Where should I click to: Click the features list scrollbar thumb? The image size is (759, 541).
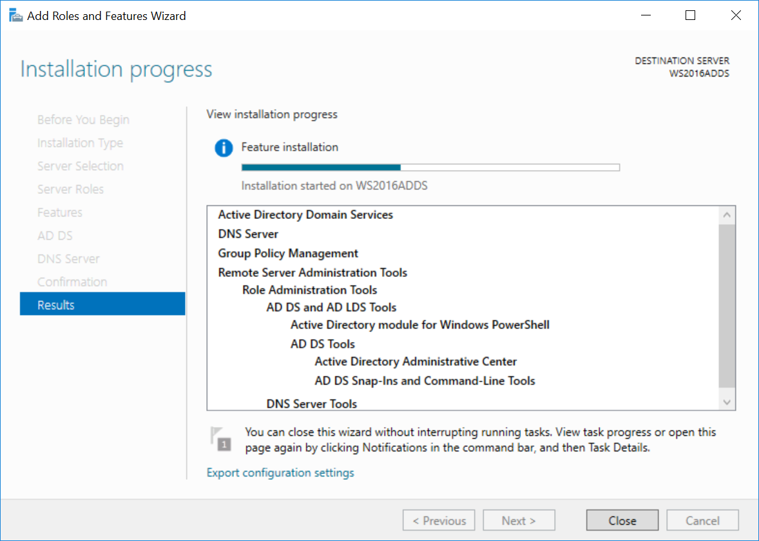pos(727,305)
